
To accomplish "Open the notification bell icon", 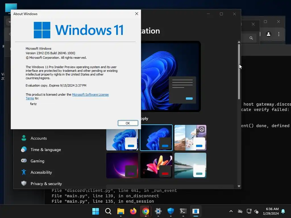I will click(x=283, y=211).
